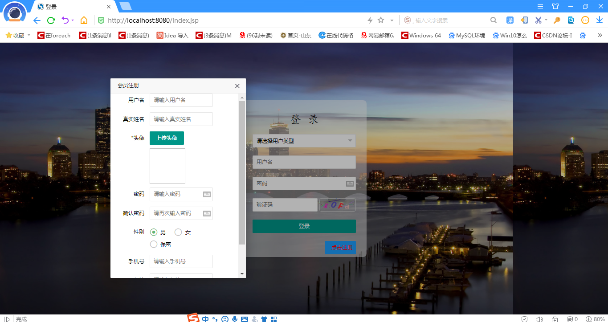This screenshot has width=608, height=322.
Task: Select the scissors screenshot tool
Action: click(x=538, y=20)
